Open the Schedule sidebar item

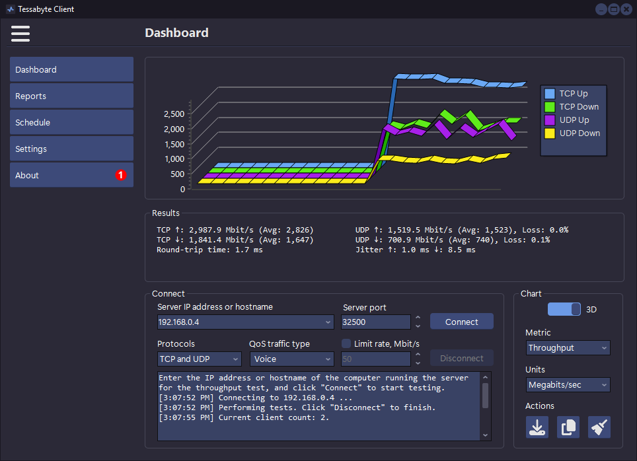point(71,122)
